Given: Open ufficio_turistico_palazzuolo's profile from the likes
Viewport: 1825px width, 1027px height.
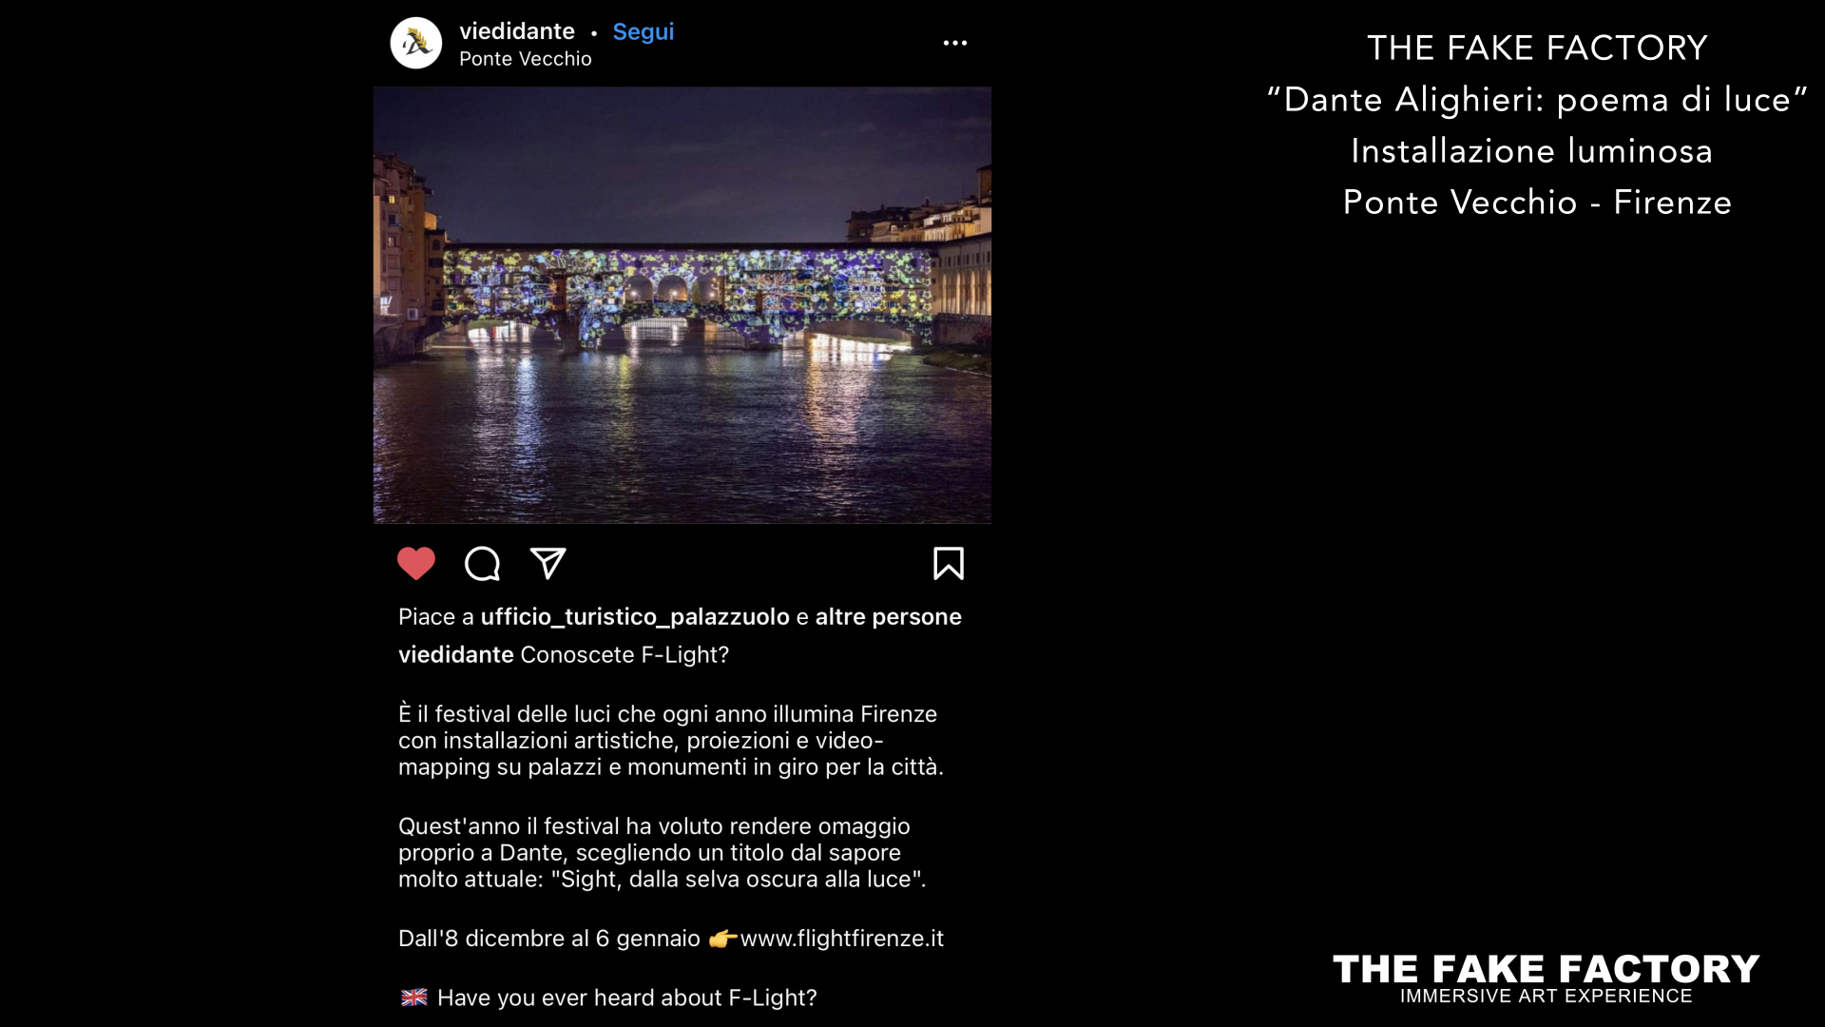Looking at the screenshot, I should [x=635, y=617].
